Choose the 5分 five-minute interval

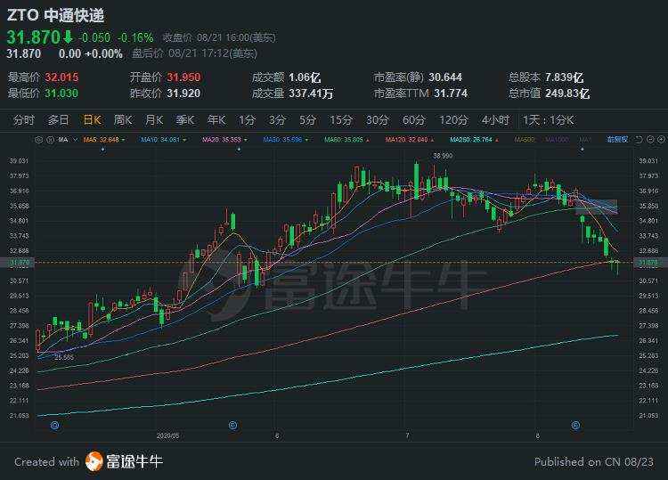pos(307,120)
